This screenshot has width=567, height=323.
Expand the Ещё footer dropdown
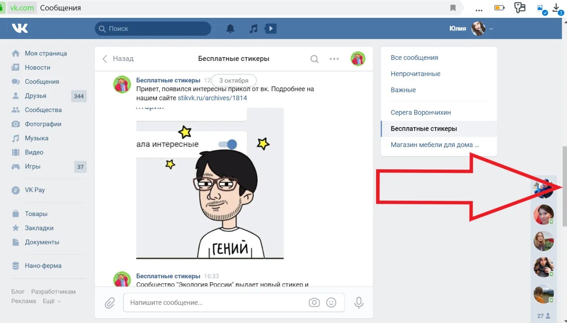[52, 301]
